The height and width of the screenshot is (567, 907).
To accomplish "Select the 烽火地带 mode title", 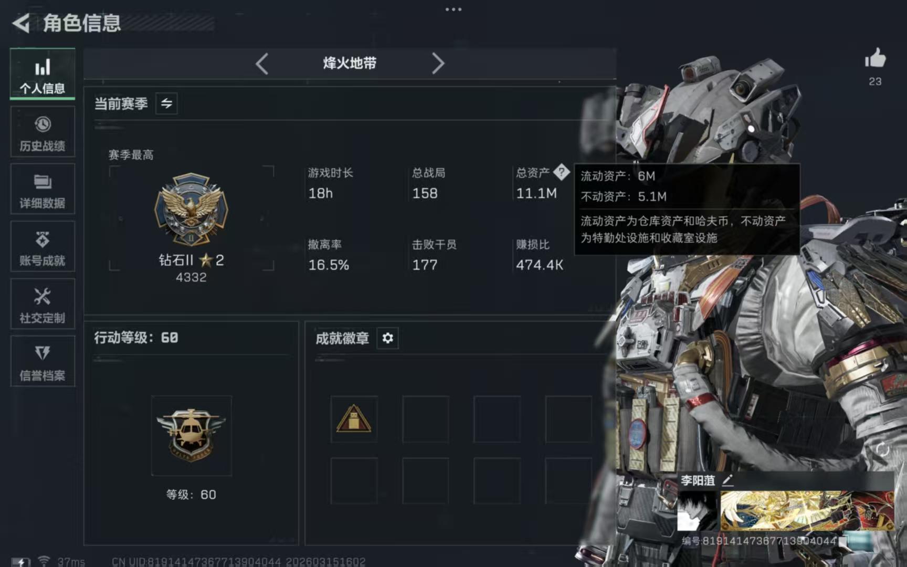I will tap(350, 64).
